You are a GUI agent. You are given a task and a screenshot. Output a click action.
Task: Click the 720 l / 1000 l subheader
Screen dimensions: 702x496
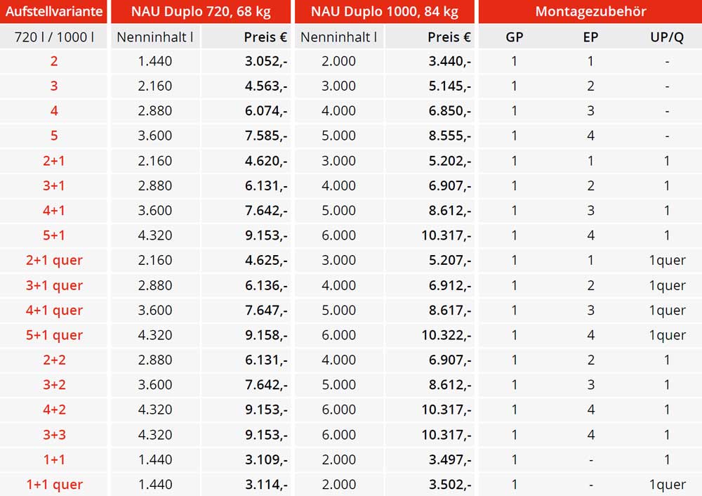[x=54, y=37]
